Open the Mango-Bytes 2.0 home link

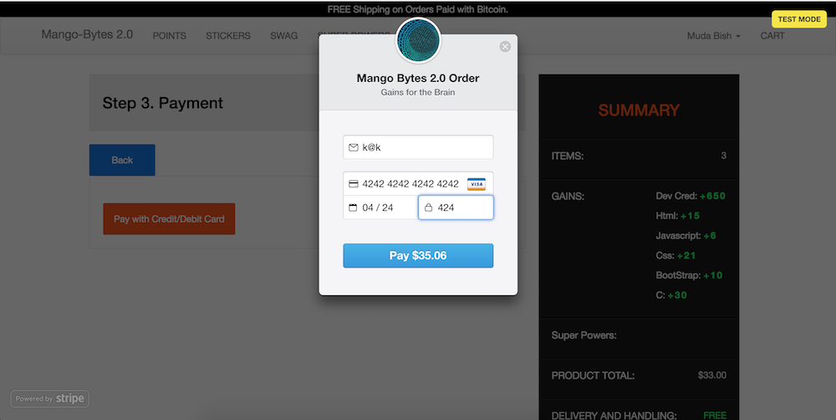(87, 34)
